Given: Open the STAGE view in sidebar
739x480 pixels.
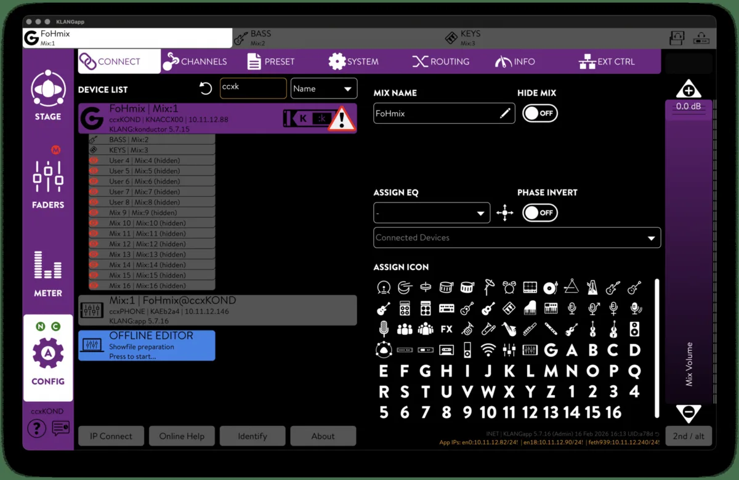Looking at the screenshot, I should point(47,96).
